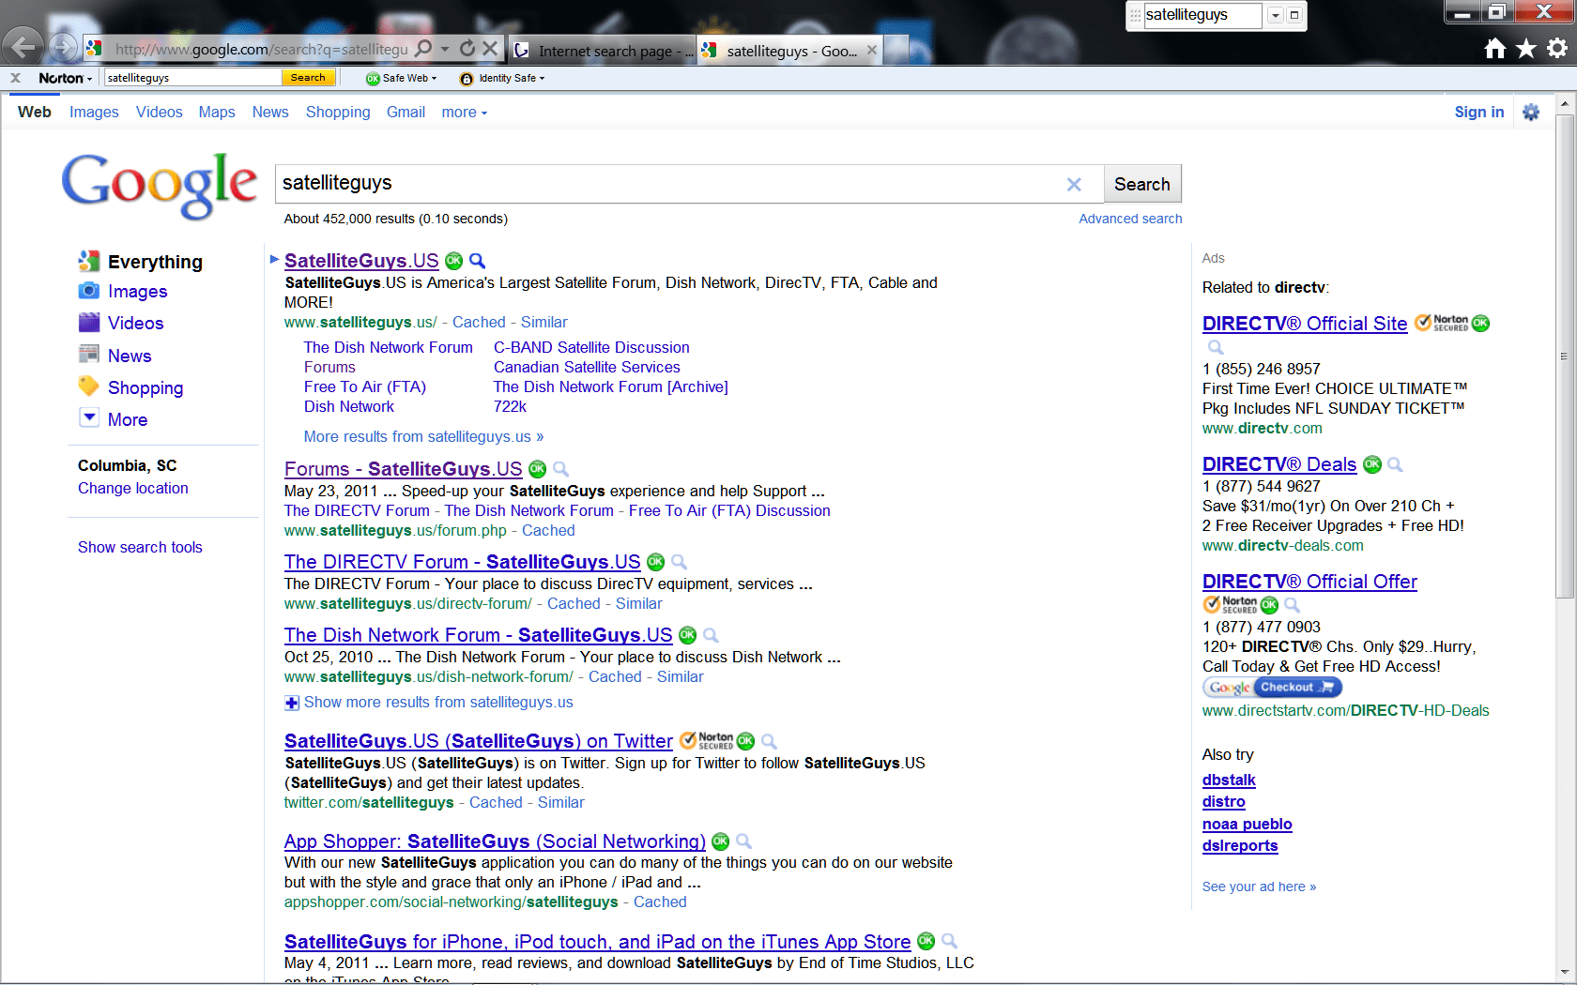Click Show search tools link
The image size is (1577, 985).
click(140, 547)
